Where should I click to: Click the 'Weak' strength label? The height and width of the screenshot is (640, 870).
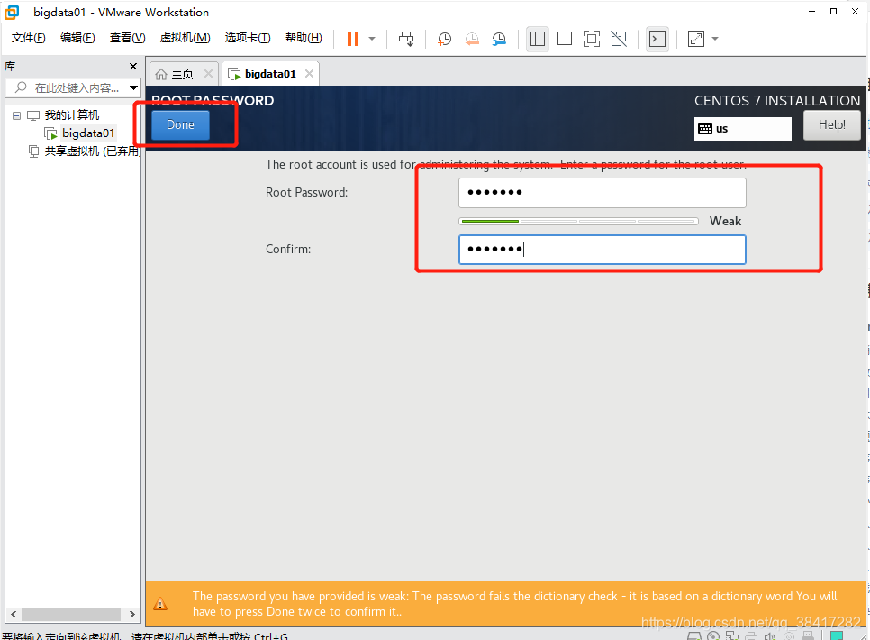[725, 221]
